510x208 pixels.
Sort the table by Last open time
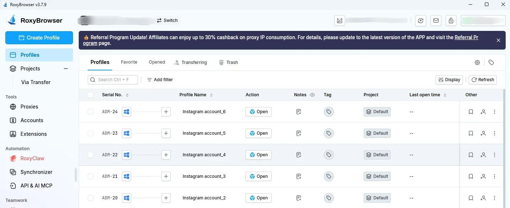tap(445, 95)
